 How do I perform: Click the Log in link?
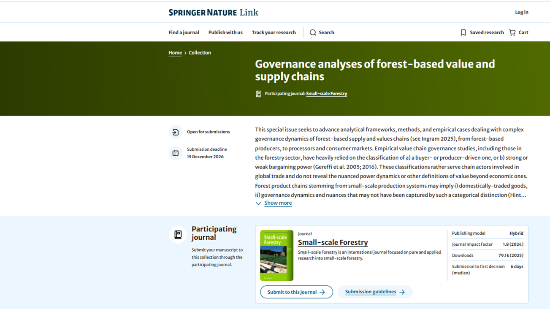pos(521,12)
